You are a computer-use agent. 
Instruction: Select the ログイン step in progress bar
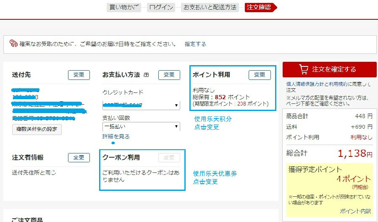pos(161,8)
